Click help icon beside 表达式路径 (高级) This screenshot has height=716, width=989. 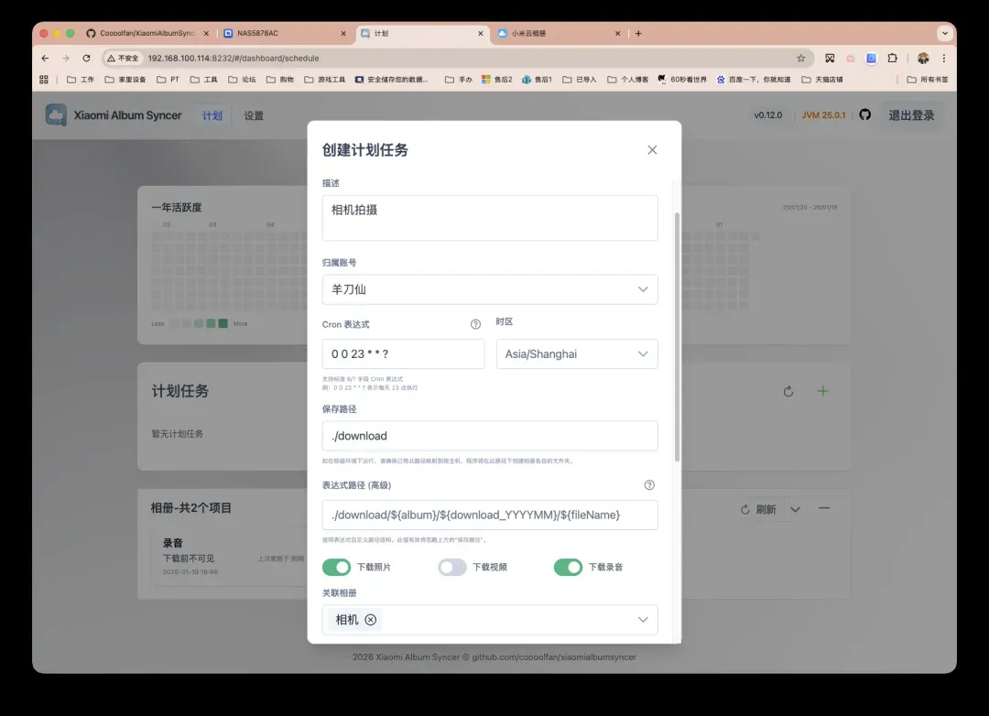coord(649,485)
